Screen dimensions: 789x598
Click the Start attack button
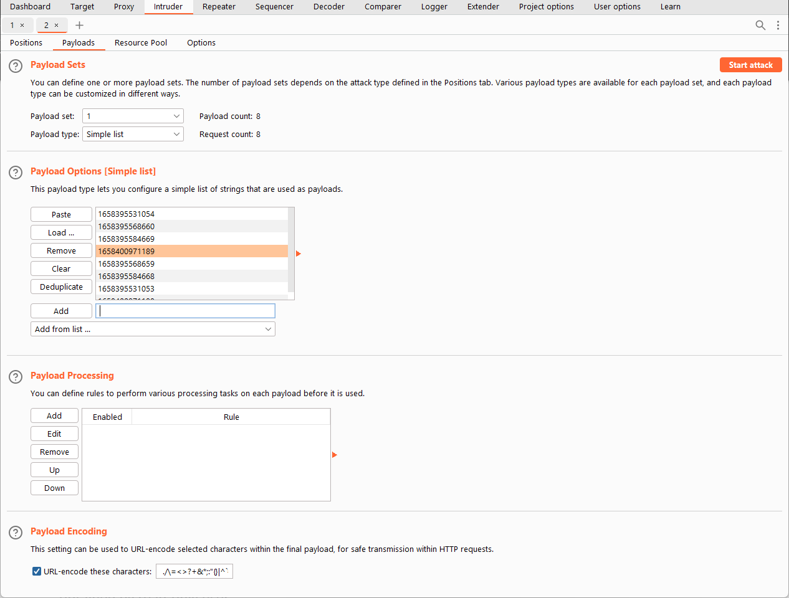tap(750, 65)
